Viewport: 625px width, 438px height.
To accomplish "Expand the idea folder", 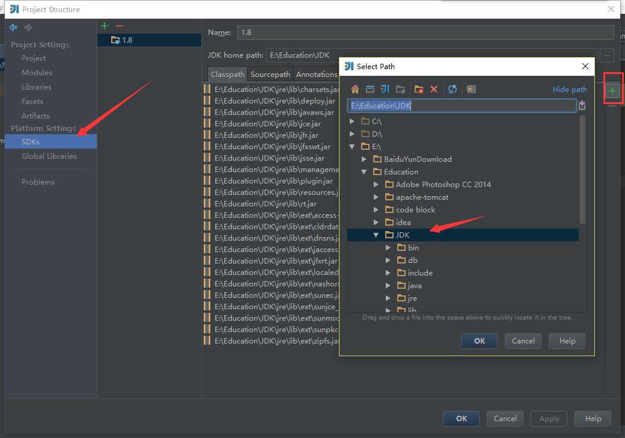I will (x=376, y=222).
